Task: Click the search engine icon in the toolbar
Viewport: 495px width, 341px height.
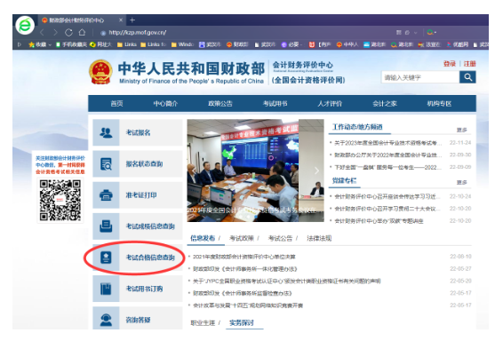Action: point(430,32)
